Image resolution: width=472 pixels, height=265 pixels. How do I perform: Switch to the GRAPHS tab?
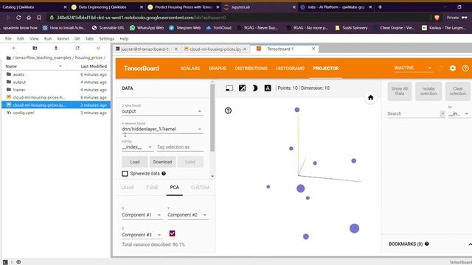(218, 68)
